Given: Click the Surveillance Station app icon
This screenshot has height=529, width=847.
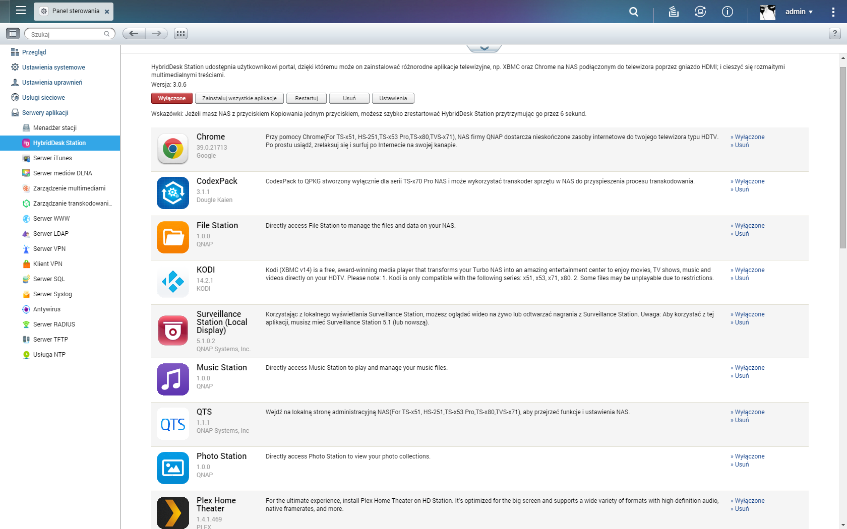Looking at the screenshot, I should 173,330.
